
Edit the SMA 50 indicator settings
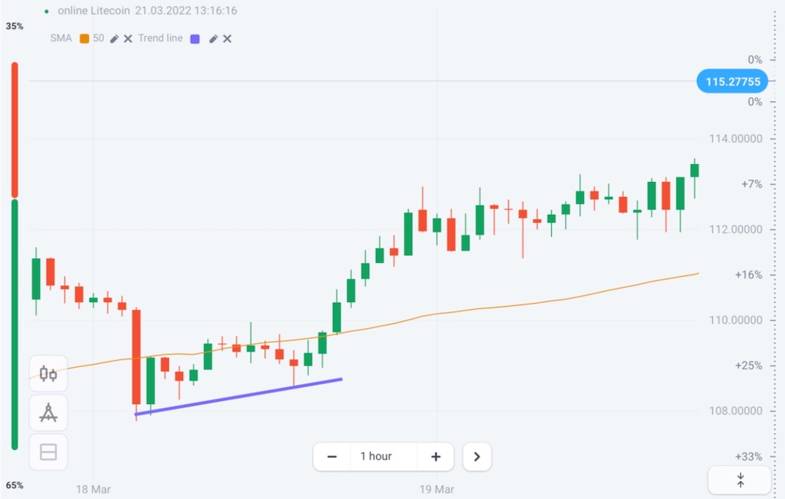(114, 38)
